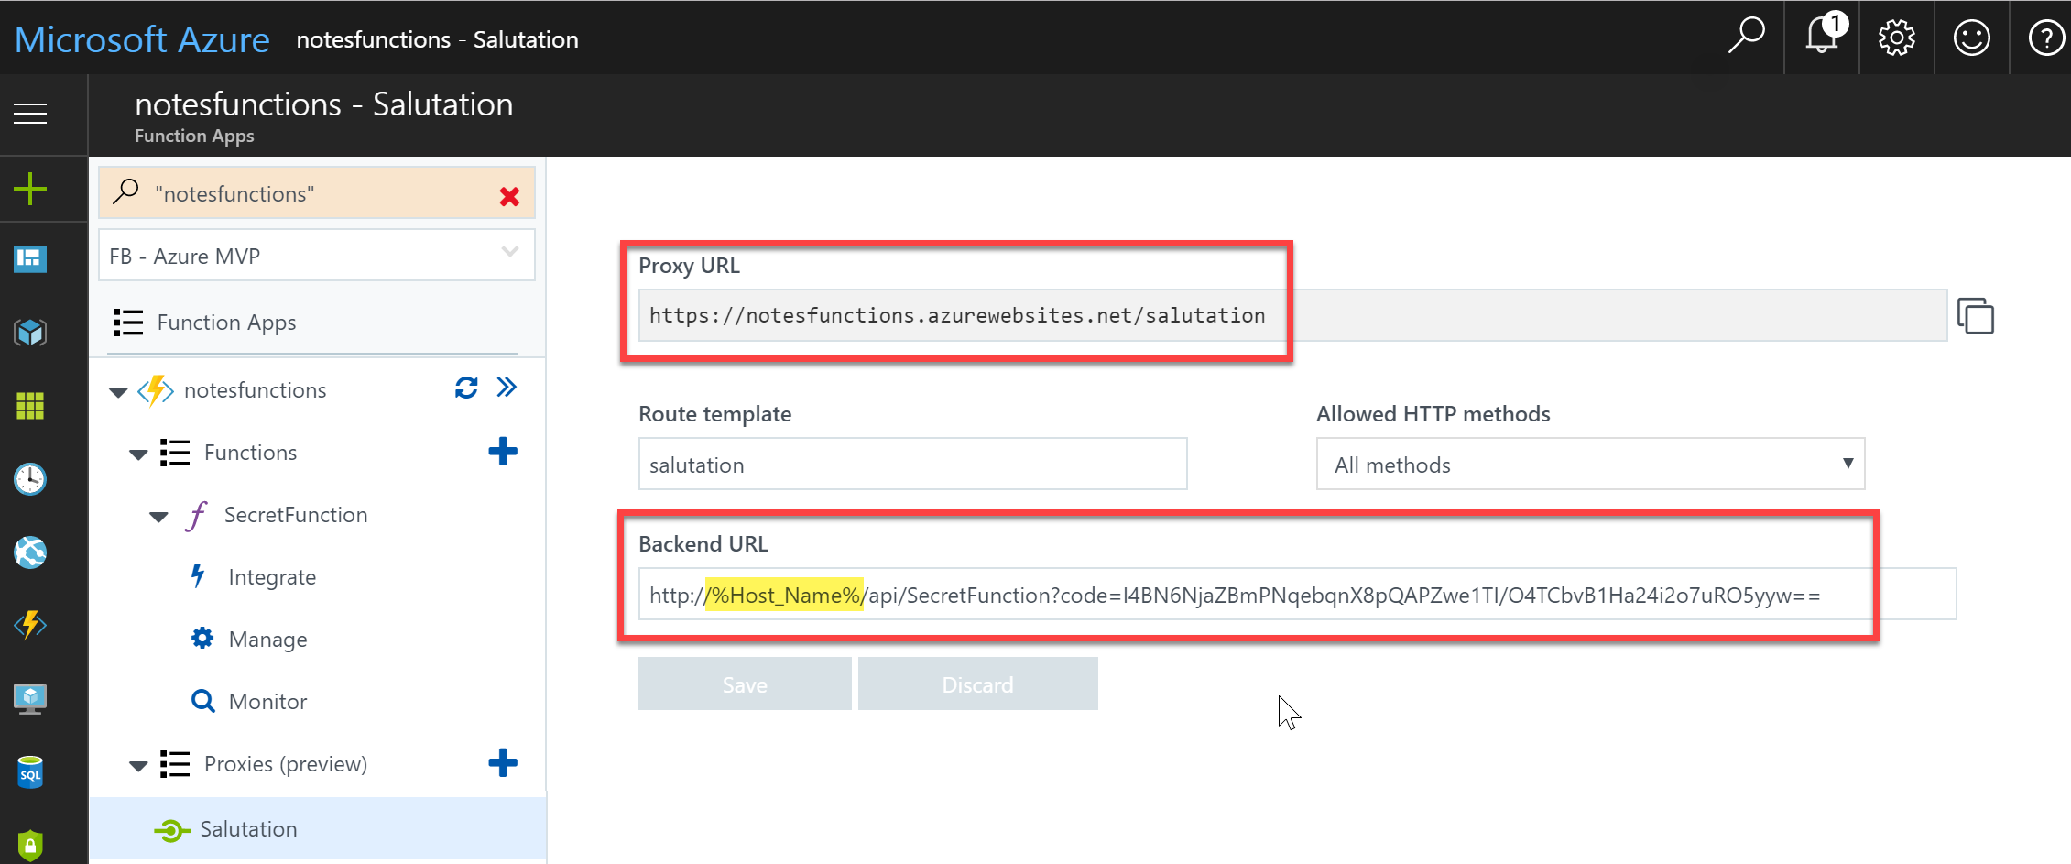
Task: Open portal settings gear
Action: 1896,38
